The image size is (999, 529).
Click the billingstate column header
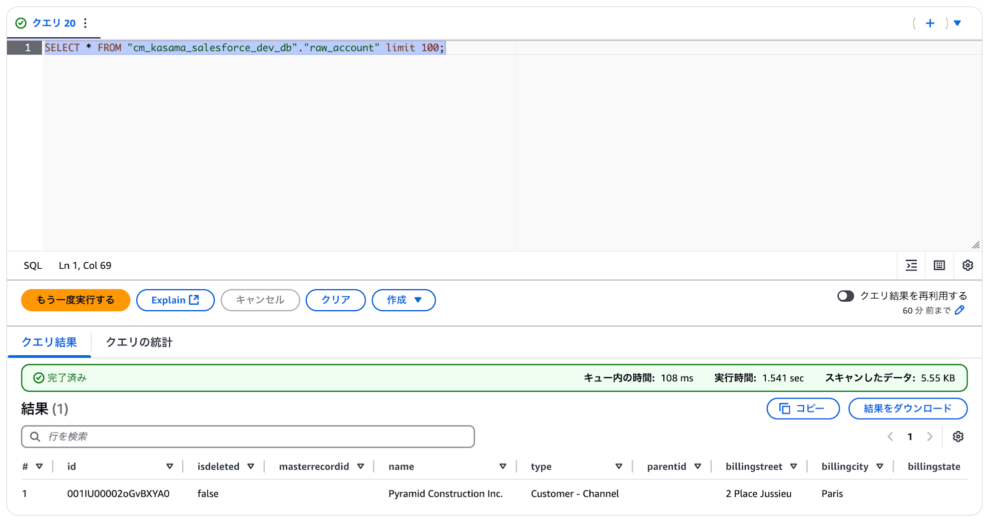pyautogui.click(x=934, y=467)
